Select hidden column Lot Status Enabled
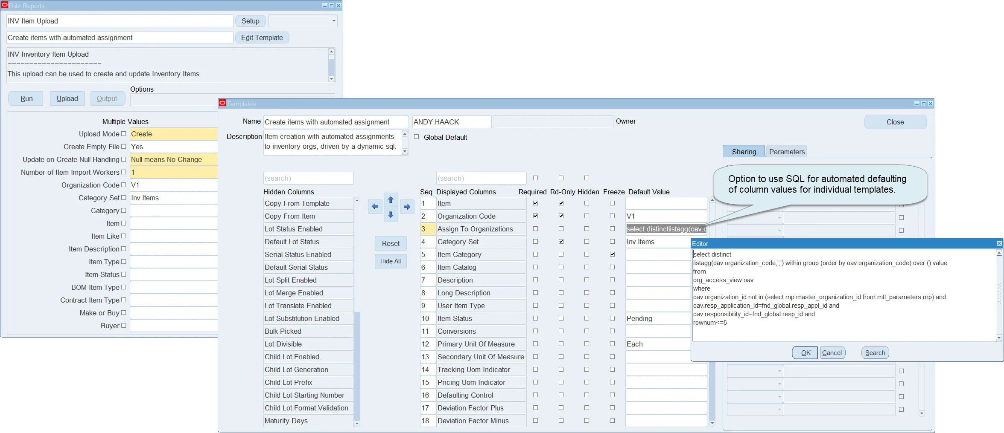Viewport: 1004px width, 433px height. pos(308,229)
